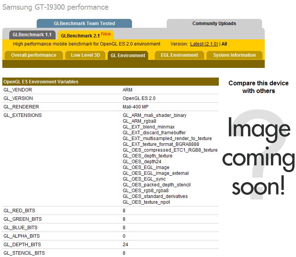Switch to the Community Uploads tab
The height and width of the screenshot is (257, 296).
tap(214, 24)
